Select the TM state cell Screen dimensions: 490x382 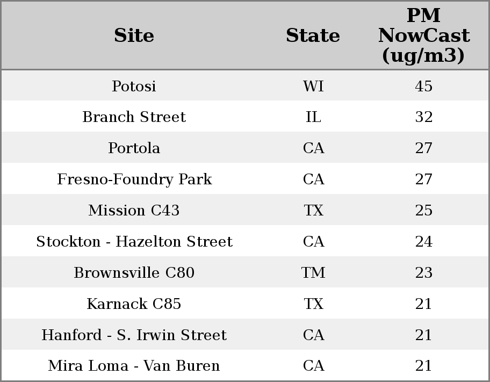point(313,272)
